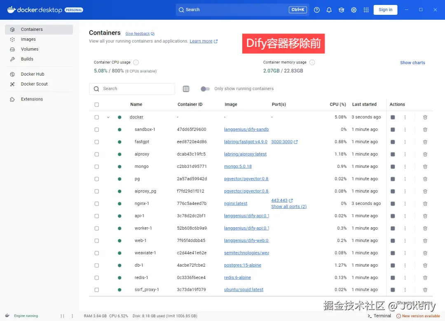Open the postgres:15-alpine image link

tap(243, 265)
